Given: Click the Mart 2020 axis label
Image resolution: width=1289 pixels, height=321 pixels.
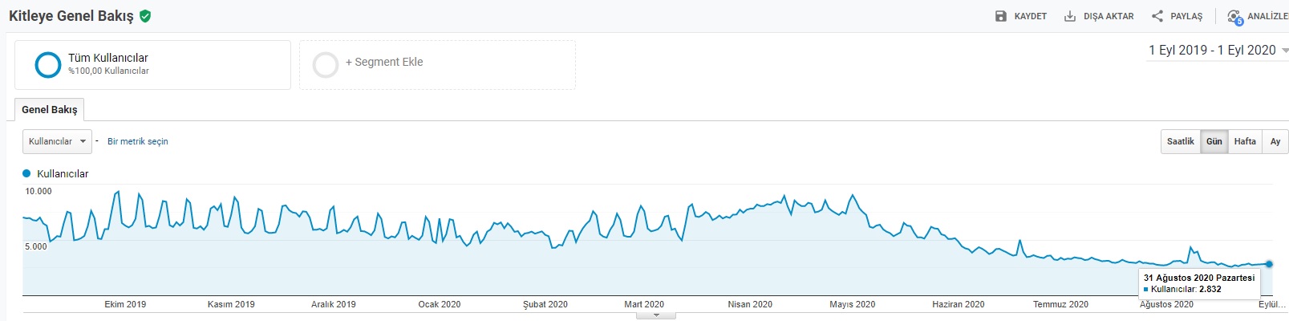Looking at the screenshot, I should click(x=644, y=304).
